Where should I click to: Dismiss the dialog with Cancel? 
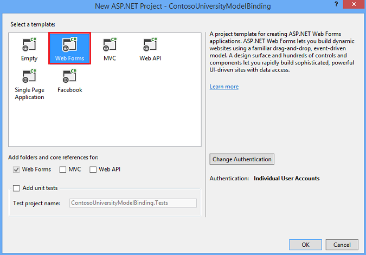342,245
